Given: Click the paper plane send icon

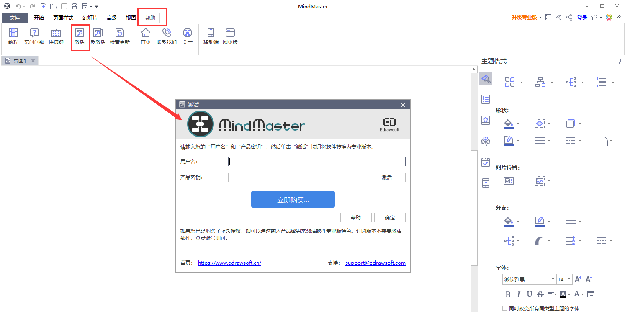Looking at the screenshot, I should pos(559,18).
